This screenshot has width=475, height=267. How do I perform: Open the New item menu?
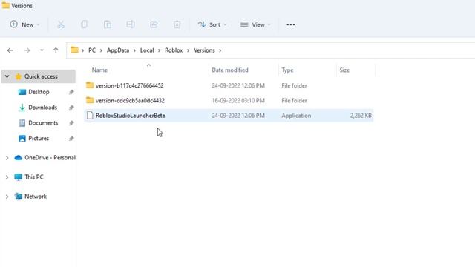click(24, 24)
